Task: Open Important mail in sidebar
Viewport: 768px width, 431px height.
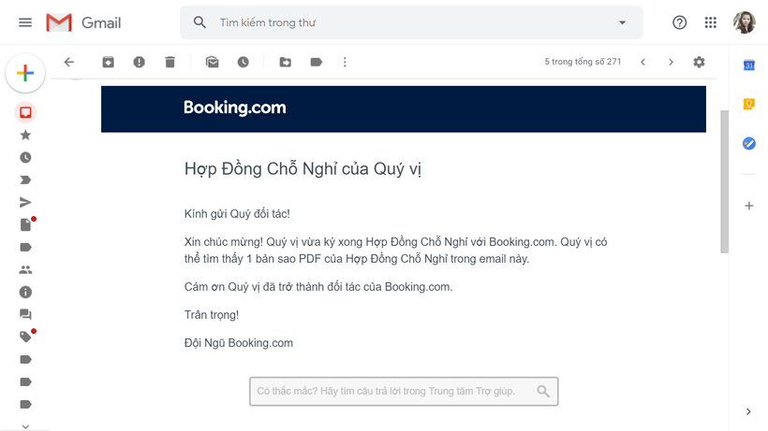Action: pos(25,180)
